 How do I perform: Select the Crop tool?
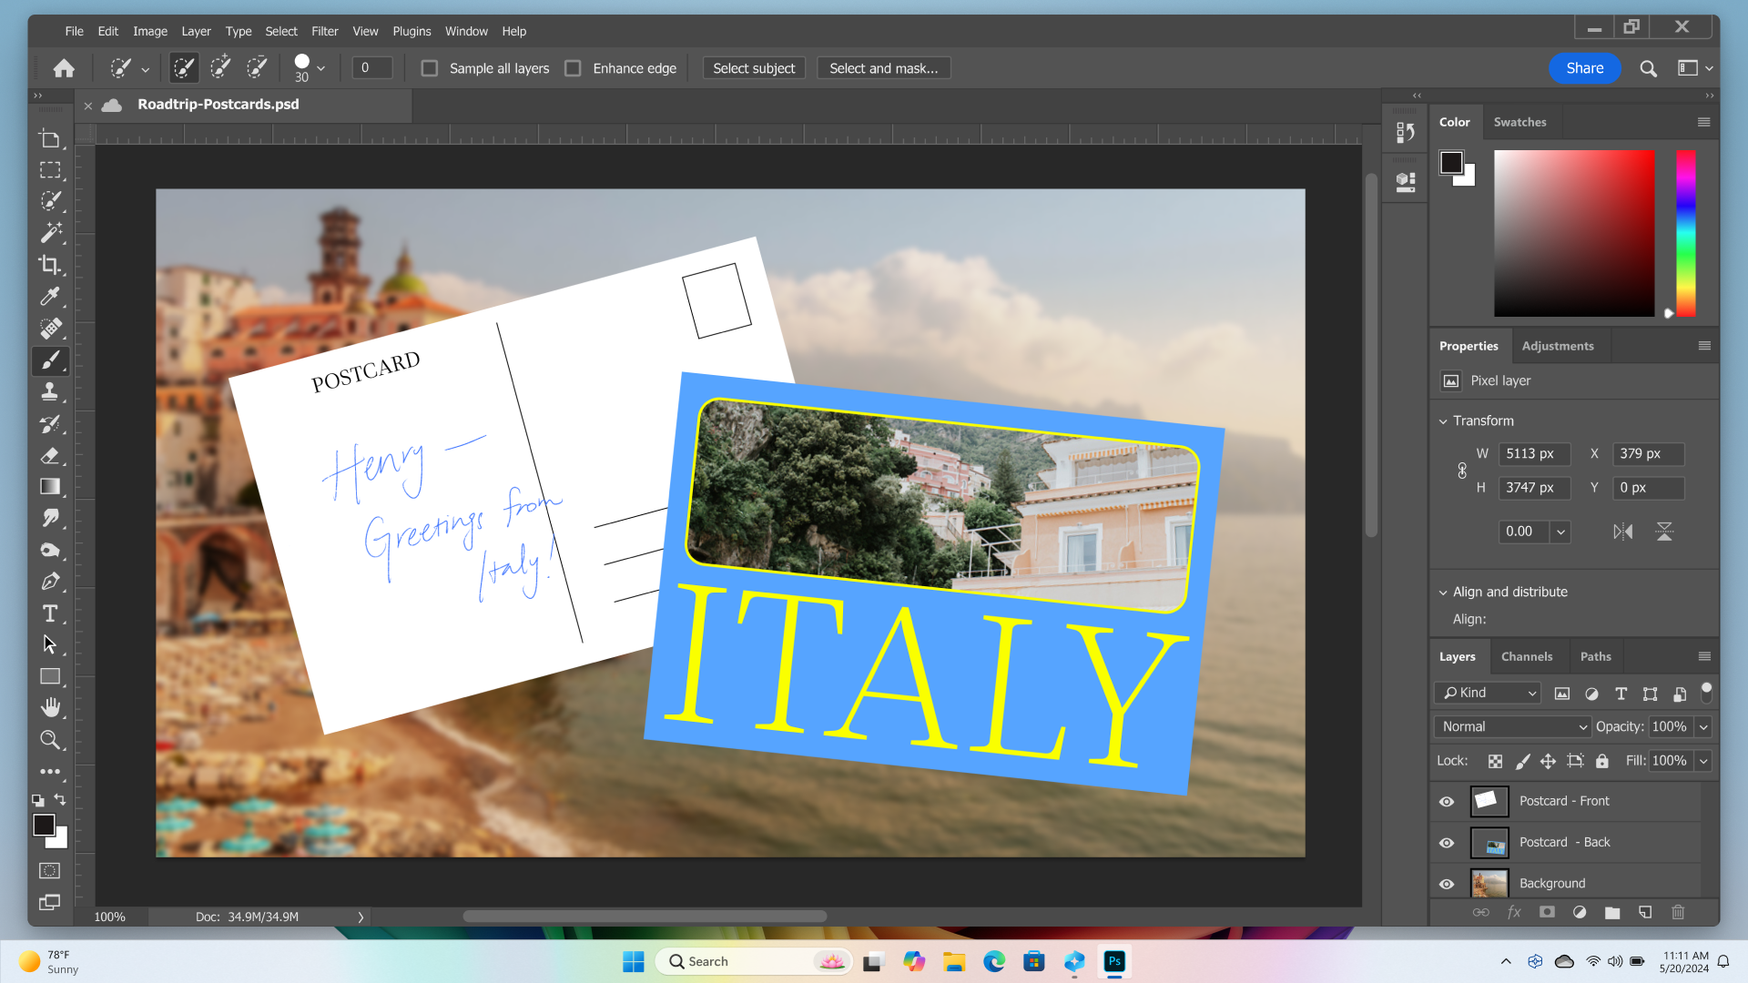(x=50, y=265)
